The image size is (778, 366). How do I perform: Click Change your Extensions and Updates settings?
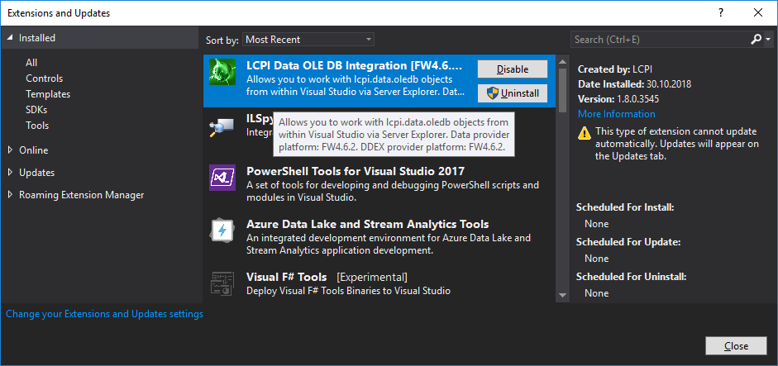coord(104,314)
